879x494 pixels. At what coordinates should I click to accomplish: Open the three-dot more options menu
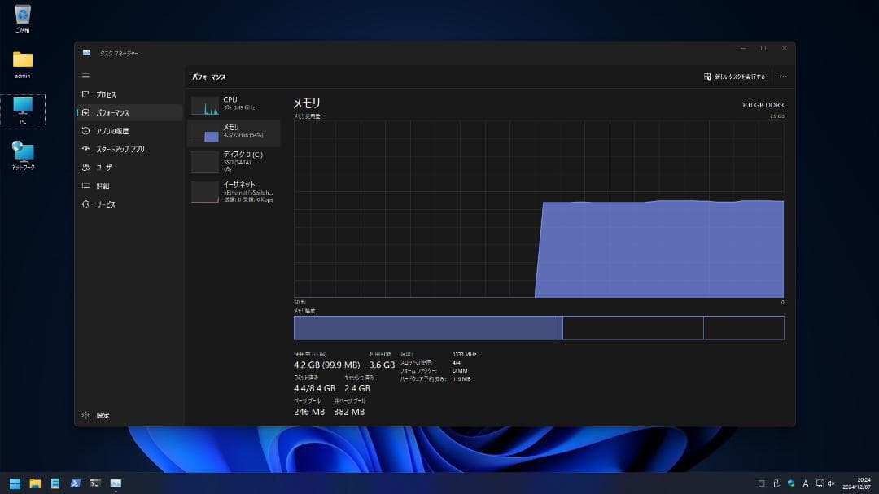783,77
